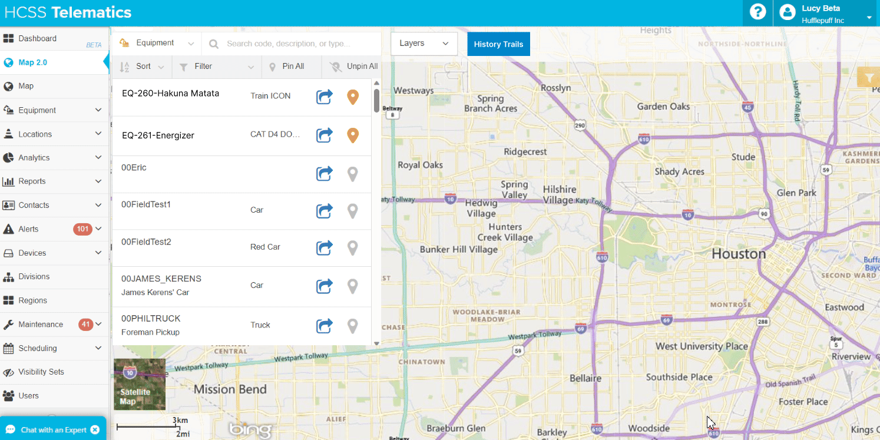
Task: Open the Lucy Beta account dropdown
Action: (869, 18)
